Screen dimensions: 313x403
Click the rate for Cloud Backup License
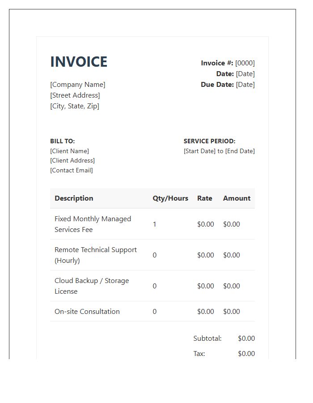pos(206,286)
